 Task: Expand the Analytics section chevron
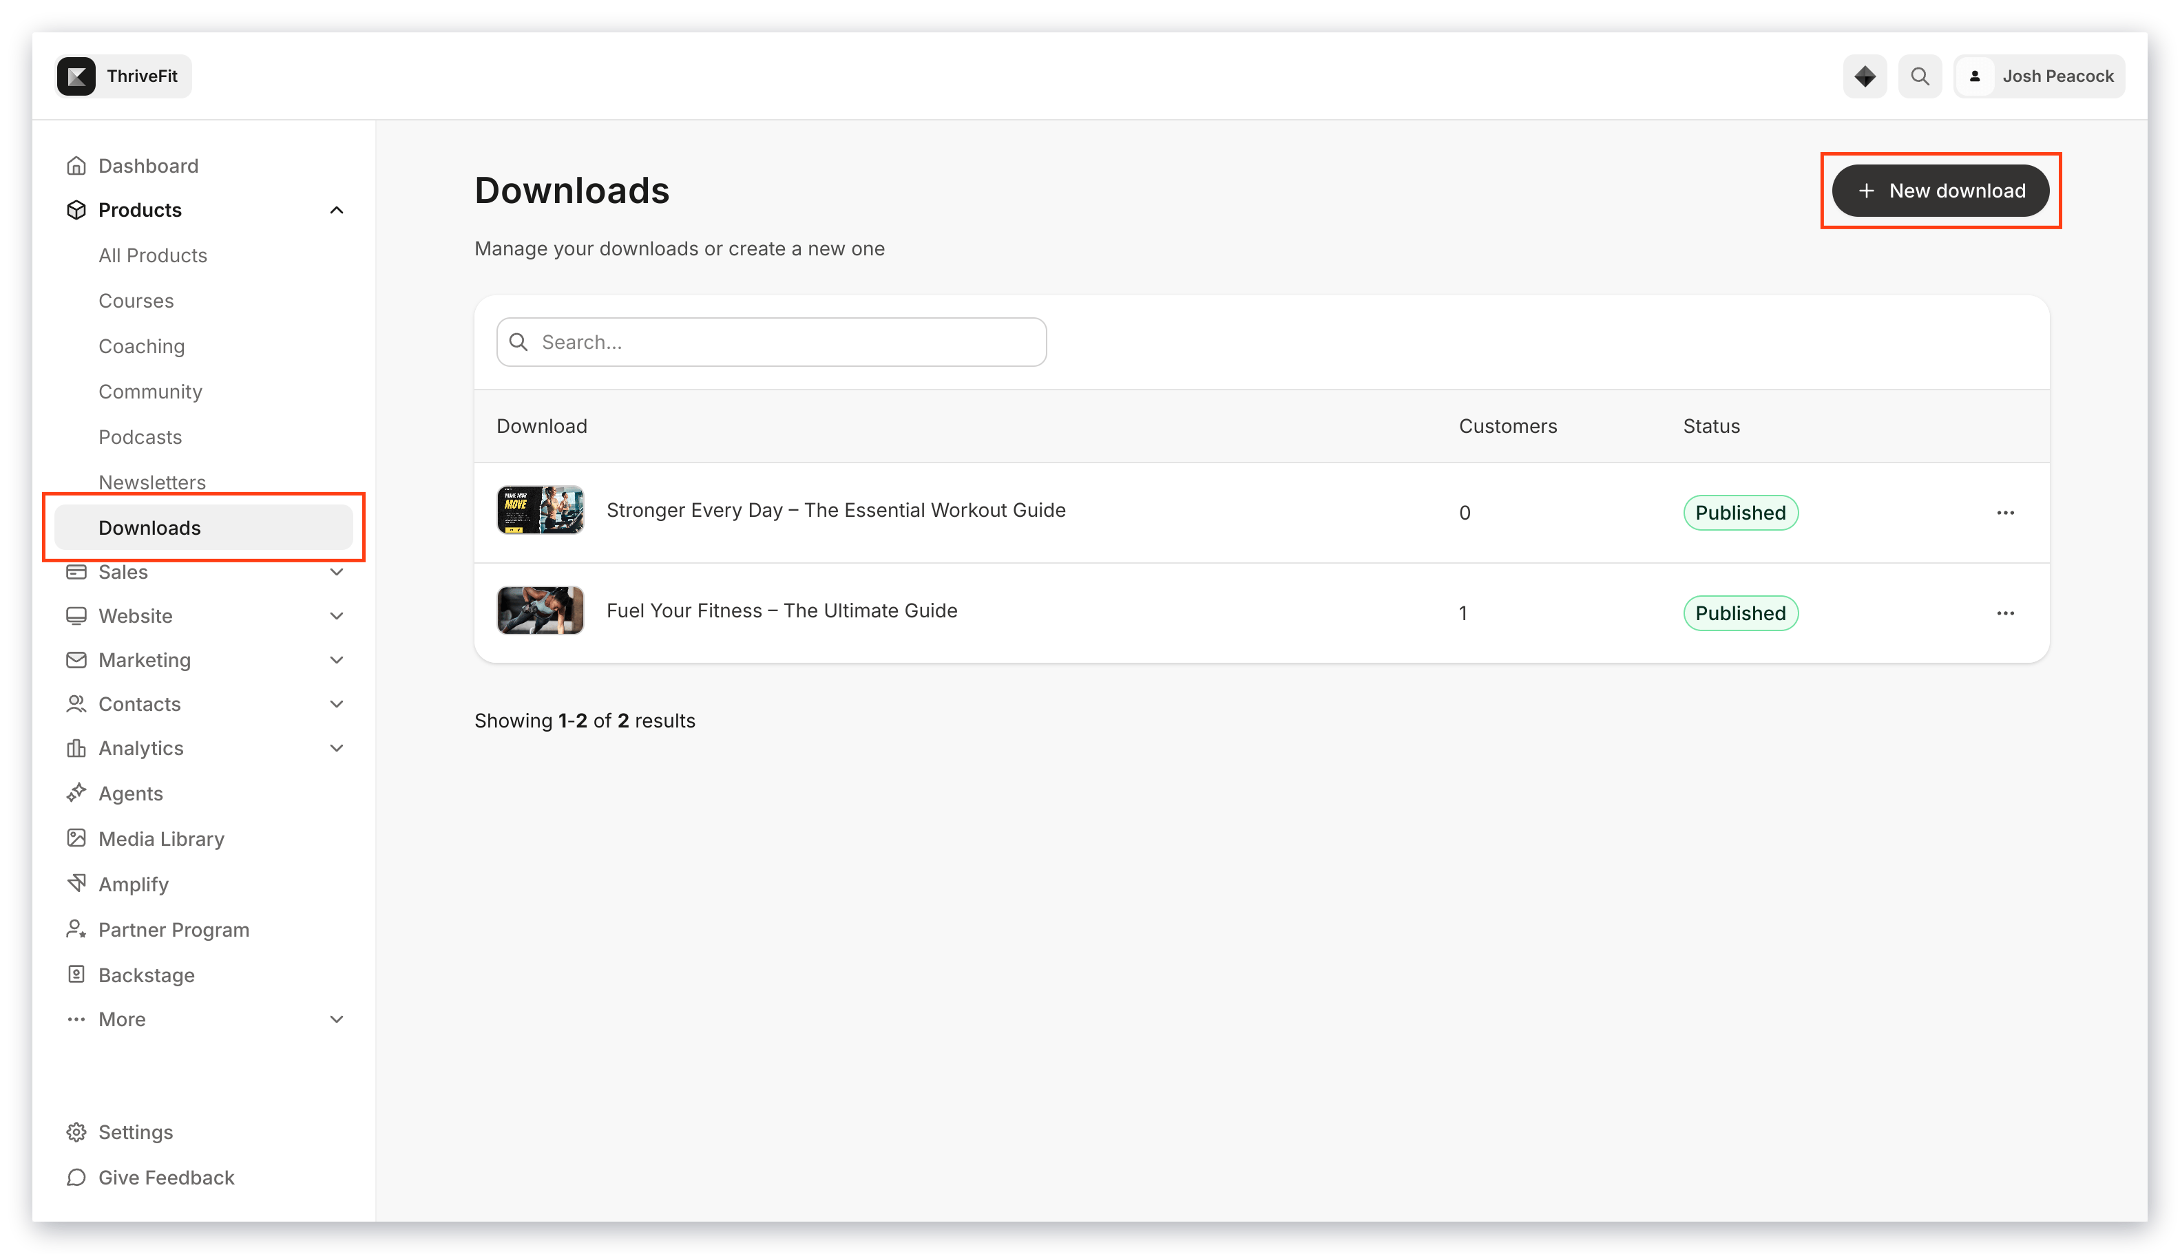(337, 747)
